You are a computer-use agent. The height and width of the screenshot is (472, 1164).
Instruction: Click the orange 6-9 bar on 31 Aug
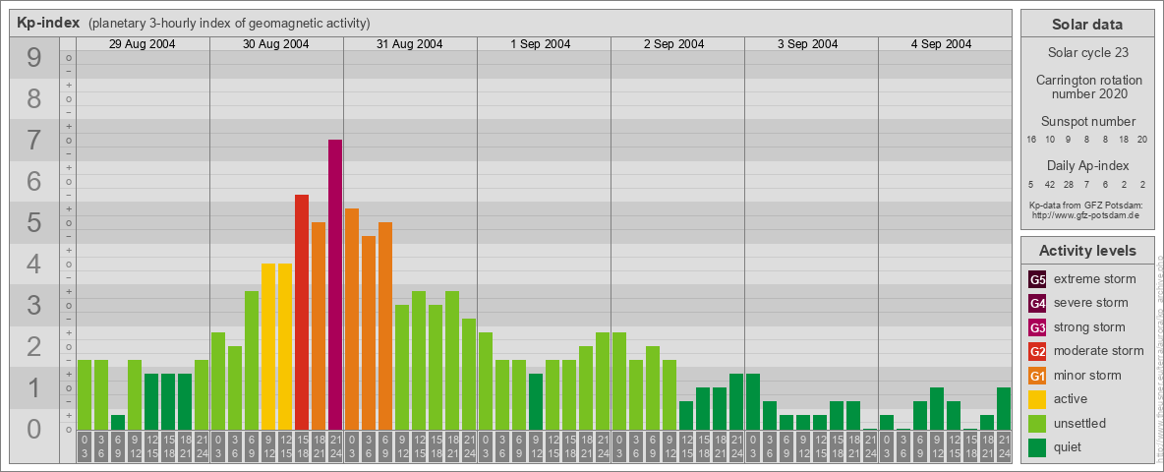385,325
